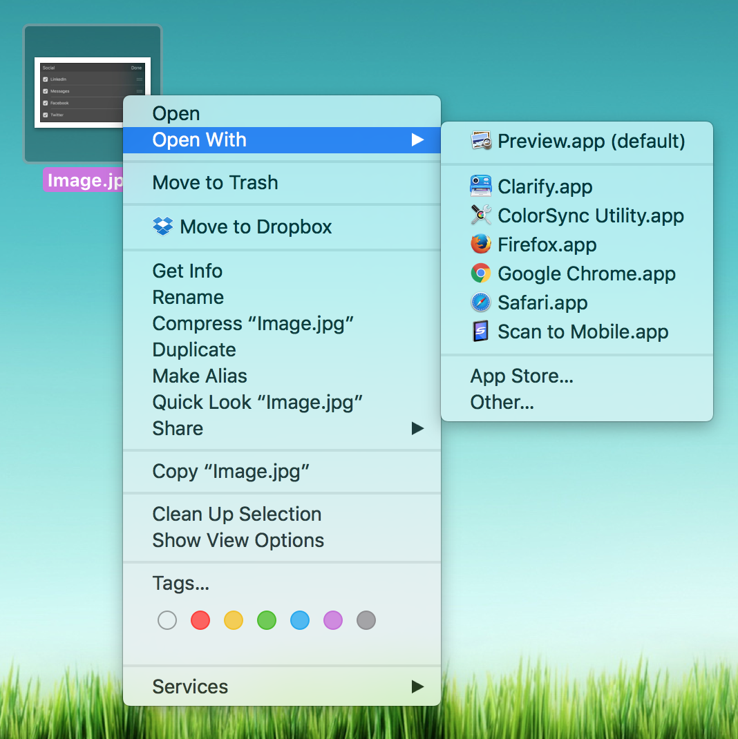Image resolution: width=738 pixels, height=739 pixels.
Task: Expand the Open With submenu arrow
Action: pos(417,140)
